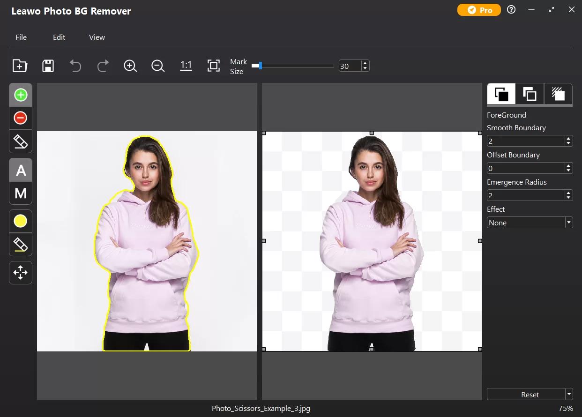Save the result with the floppy disk icon
The image size is (582, 417).
[x=48, y=66]
